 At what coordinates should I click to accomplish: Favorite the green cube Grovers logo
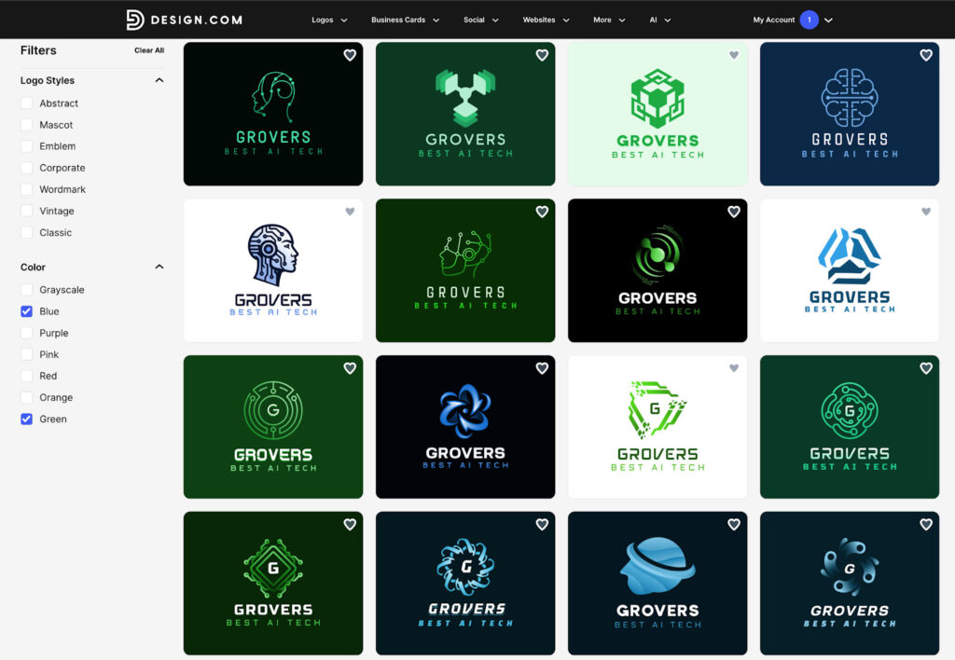(734, 55)
